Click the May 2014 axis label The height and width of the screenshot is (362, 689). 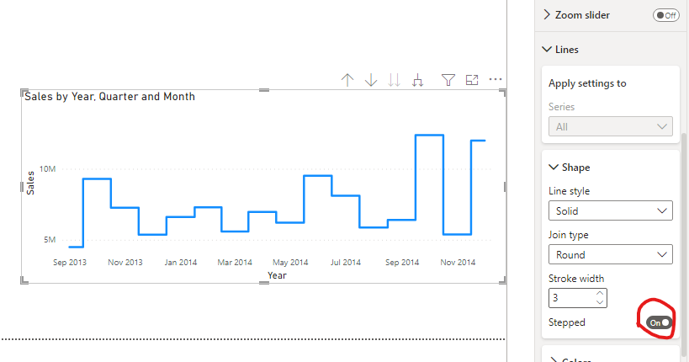(x=290, y=262)
